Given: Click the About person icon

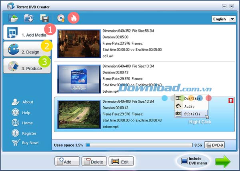Looking at the screenshot, I should pos(15,102).
